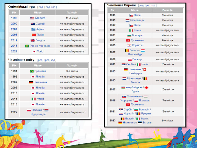Image resolution: width=197 pixels, height=148 pixels.
Task: Click the UK flag beside Лондон
Action: point(33,40)
